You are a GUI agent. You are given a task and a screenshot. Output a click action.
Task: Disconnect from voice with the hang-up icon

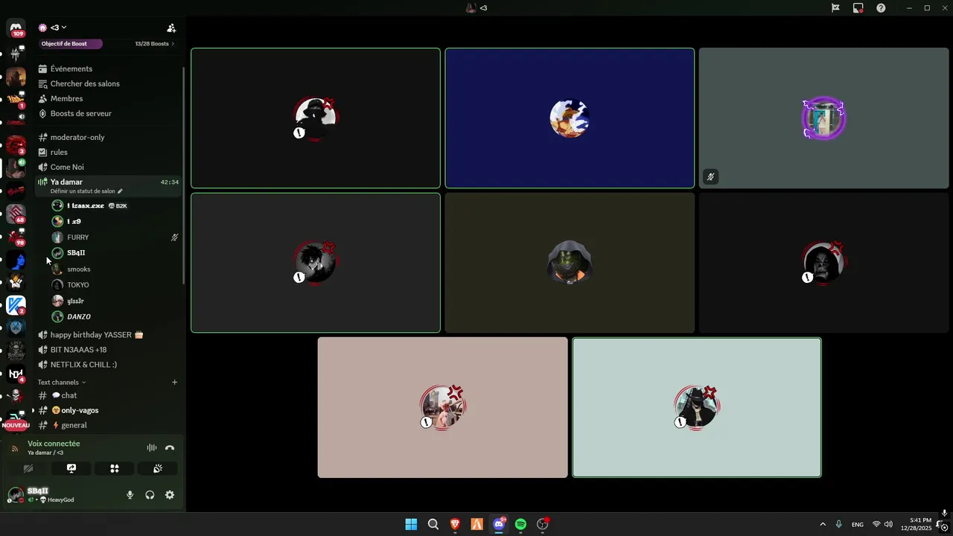pyautogui.click(x=170, y=447)
